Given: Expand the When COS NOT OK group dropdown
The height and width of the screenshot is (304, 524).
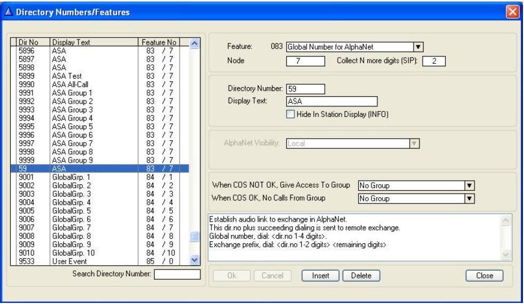Looking at the screenshot, I should [469, 185].
